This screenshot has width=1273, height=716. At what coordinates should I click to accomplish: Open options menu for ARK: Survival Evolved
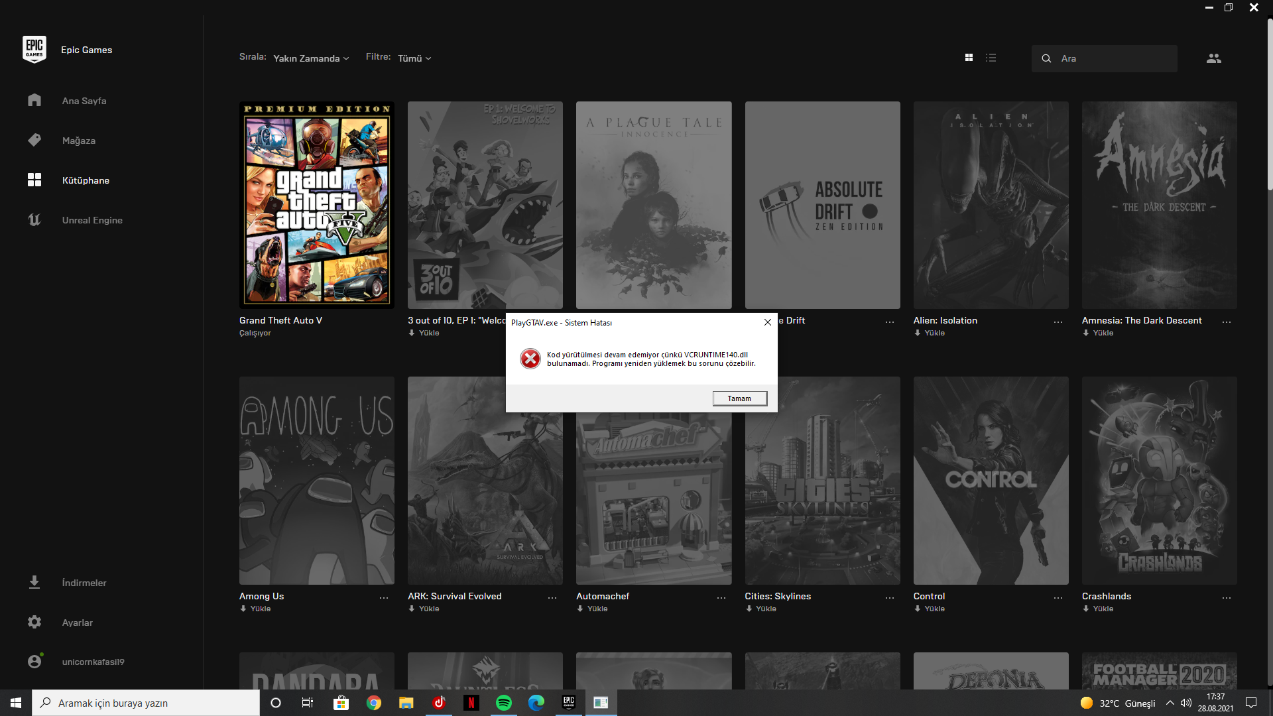tap(552, 598)
